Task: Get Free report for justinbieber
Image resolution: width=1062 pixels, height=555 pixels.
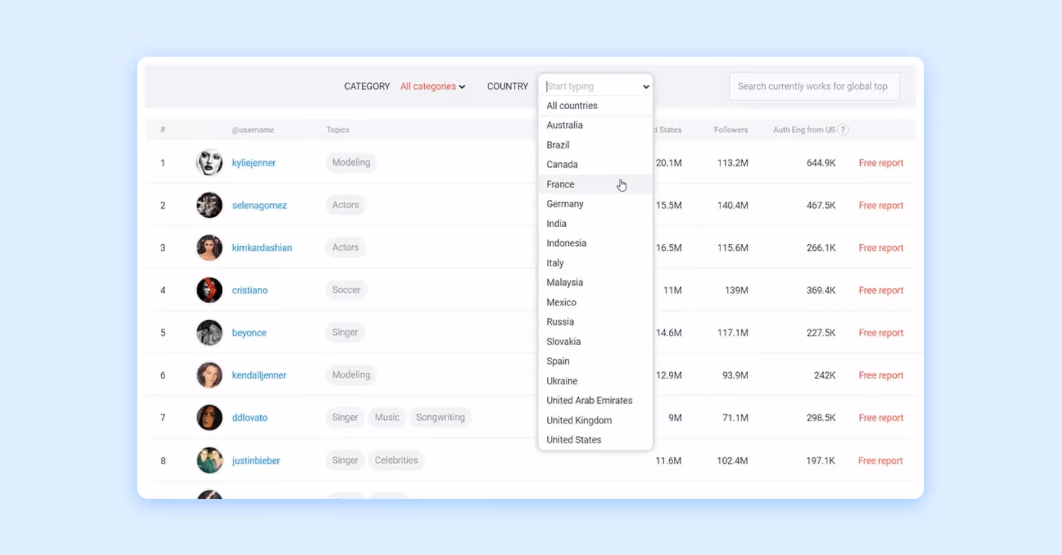Action: [x=880, y=461]
